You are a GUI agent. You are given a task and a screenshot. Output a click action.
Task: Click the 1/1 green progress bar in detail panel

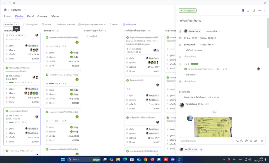(194, 64)
